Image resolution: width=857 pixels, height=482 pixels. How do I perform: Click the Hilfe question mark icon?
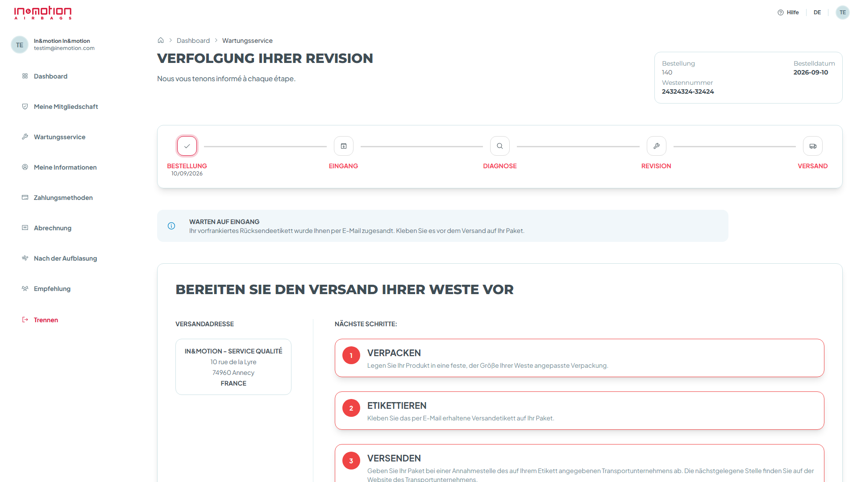coord(781,12)
